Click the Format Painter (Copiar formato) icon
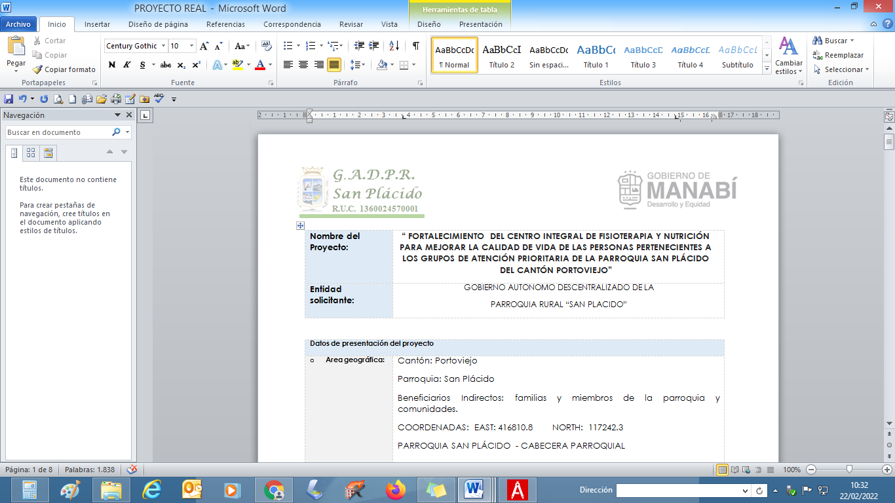The height and width of the screenshot is (503, 895). click(x=38, y=69)
